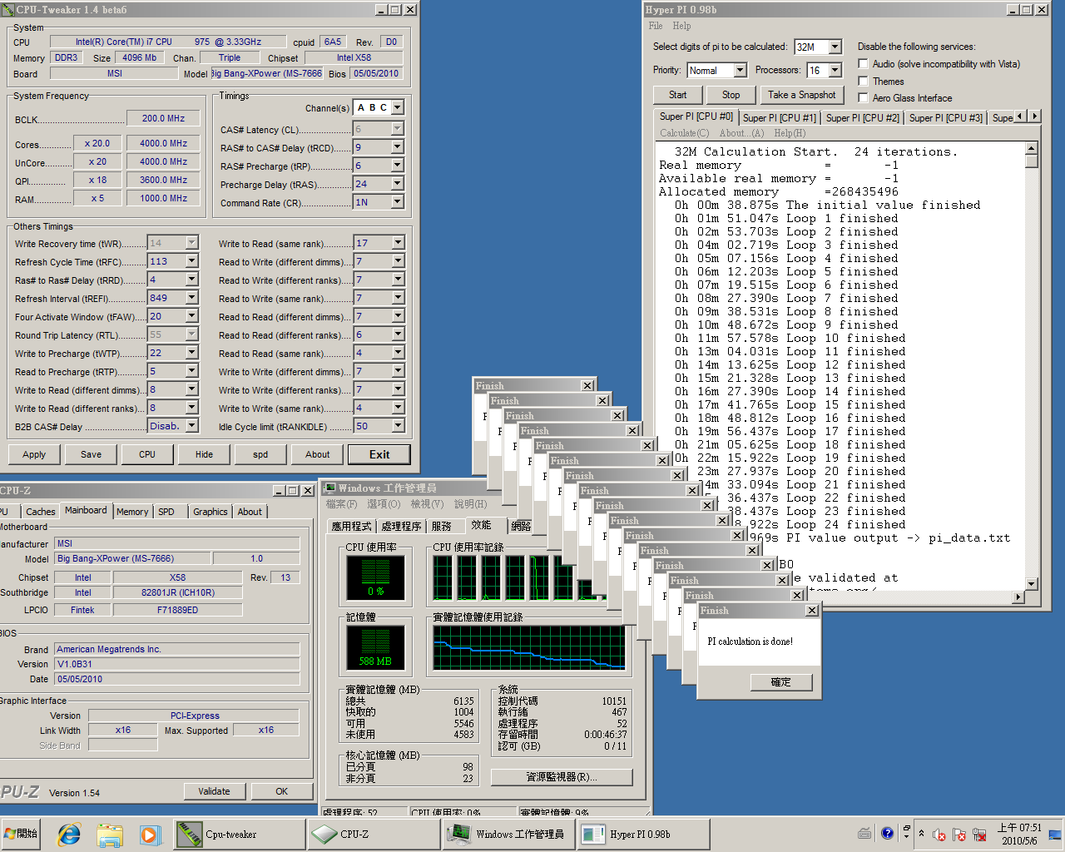Switch to Hyper PI 0.98b taskbar button

point(643,834)
